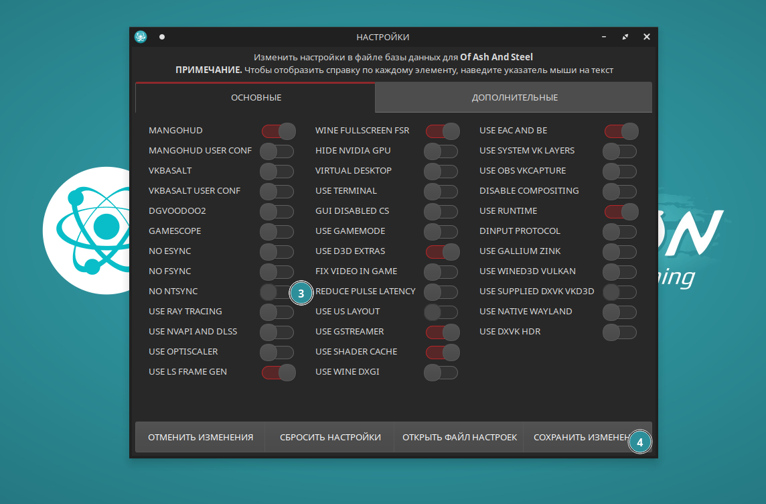Turn off USE RUNTIME toggle
Viewport: 766px width, 504px height.
coord(621,211)
